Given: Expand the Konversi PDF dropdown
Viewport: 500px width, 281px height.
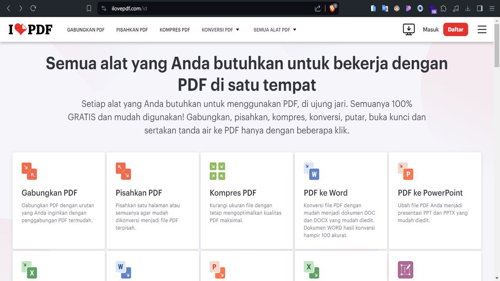Looking at the screenshot, I should pyautogui.click(x=221, y=30).
